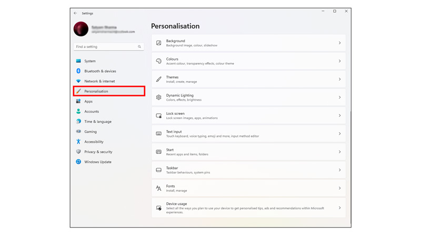Screen dimensions: 421x237
Task: Expand Background chevron arrow
Action: [339, 43]
